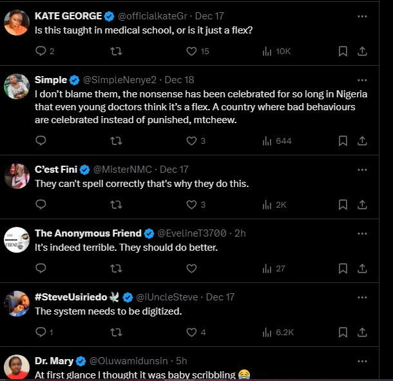Reply to #SteveUsiriedo's tweet
The image size is (393, 381).
[41, 332]
